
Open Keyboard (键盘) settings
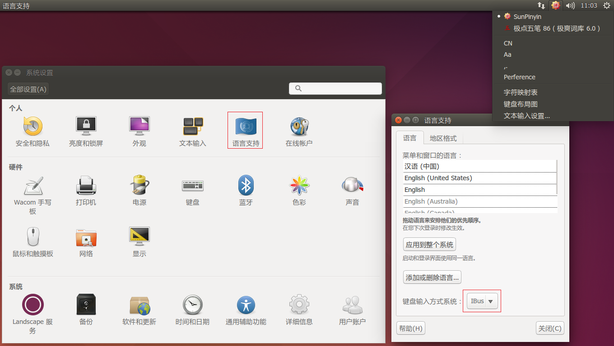[x=193, y=191]
